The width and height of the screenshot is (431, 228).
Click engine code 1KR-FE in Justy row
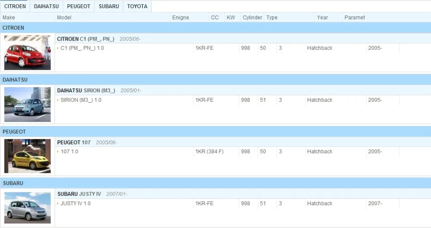point(204,203)
